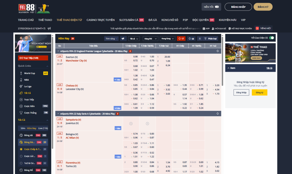Switch to Sớm tab in sidebar
The width and height of the screenshot is (292, 174).
(x=23, y=128)
